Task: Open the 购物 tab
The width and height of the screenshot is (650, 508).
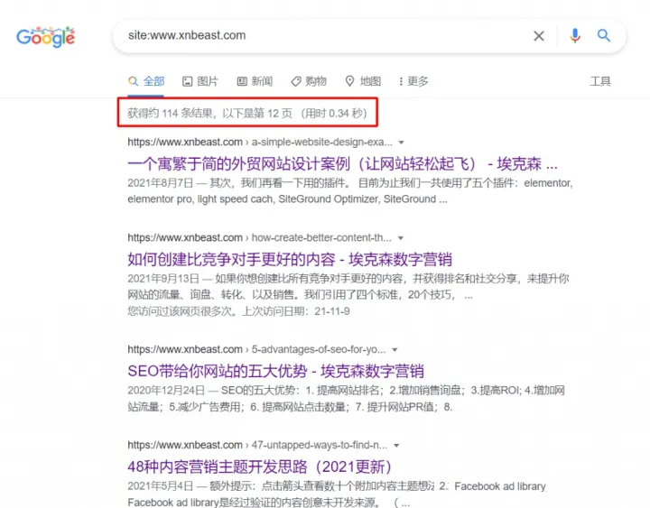Action: pos(309,81)
